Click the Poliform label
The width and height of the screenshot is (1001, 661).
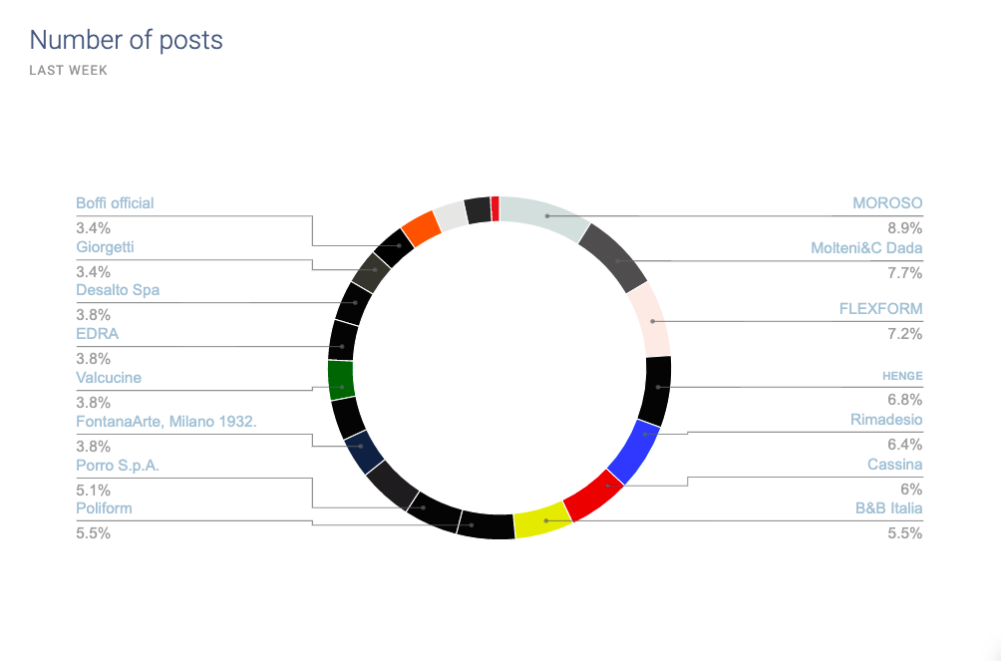pyautogui.click(x=104, y=508)
